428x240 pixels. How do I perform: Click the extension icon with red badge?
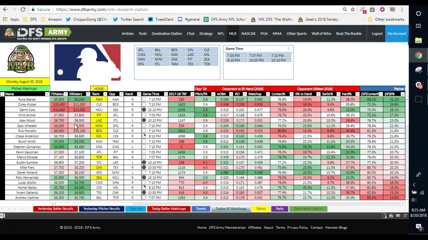(x=362, y=10)
